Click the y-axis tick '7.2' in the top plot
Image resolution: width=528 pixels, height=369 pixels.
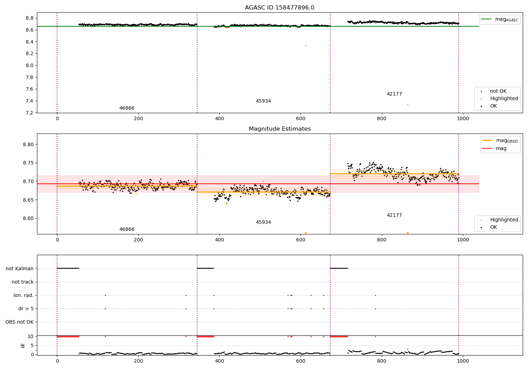30,113
